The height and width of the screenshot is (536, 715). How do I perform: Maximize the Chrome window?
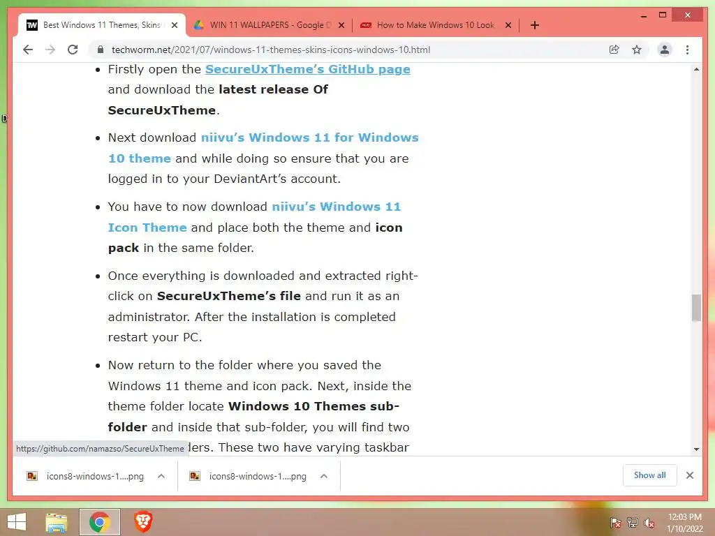pyautogui.click(x=663, y=15)
